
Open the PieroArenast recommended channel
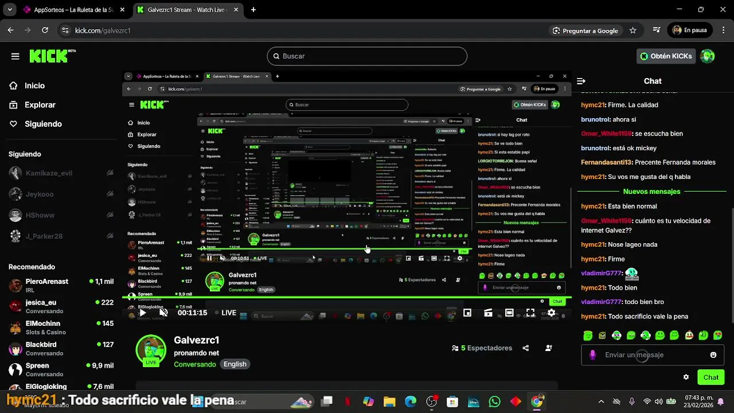61,286
